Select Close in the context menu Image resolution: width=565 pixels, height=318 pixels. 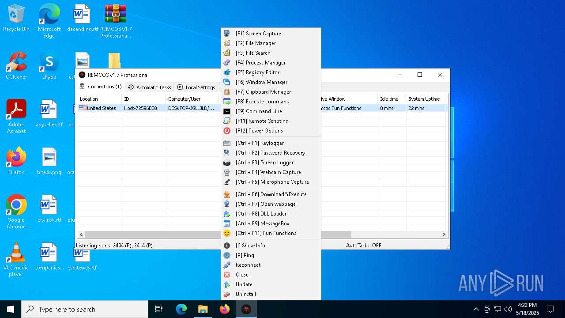(271, 275)
